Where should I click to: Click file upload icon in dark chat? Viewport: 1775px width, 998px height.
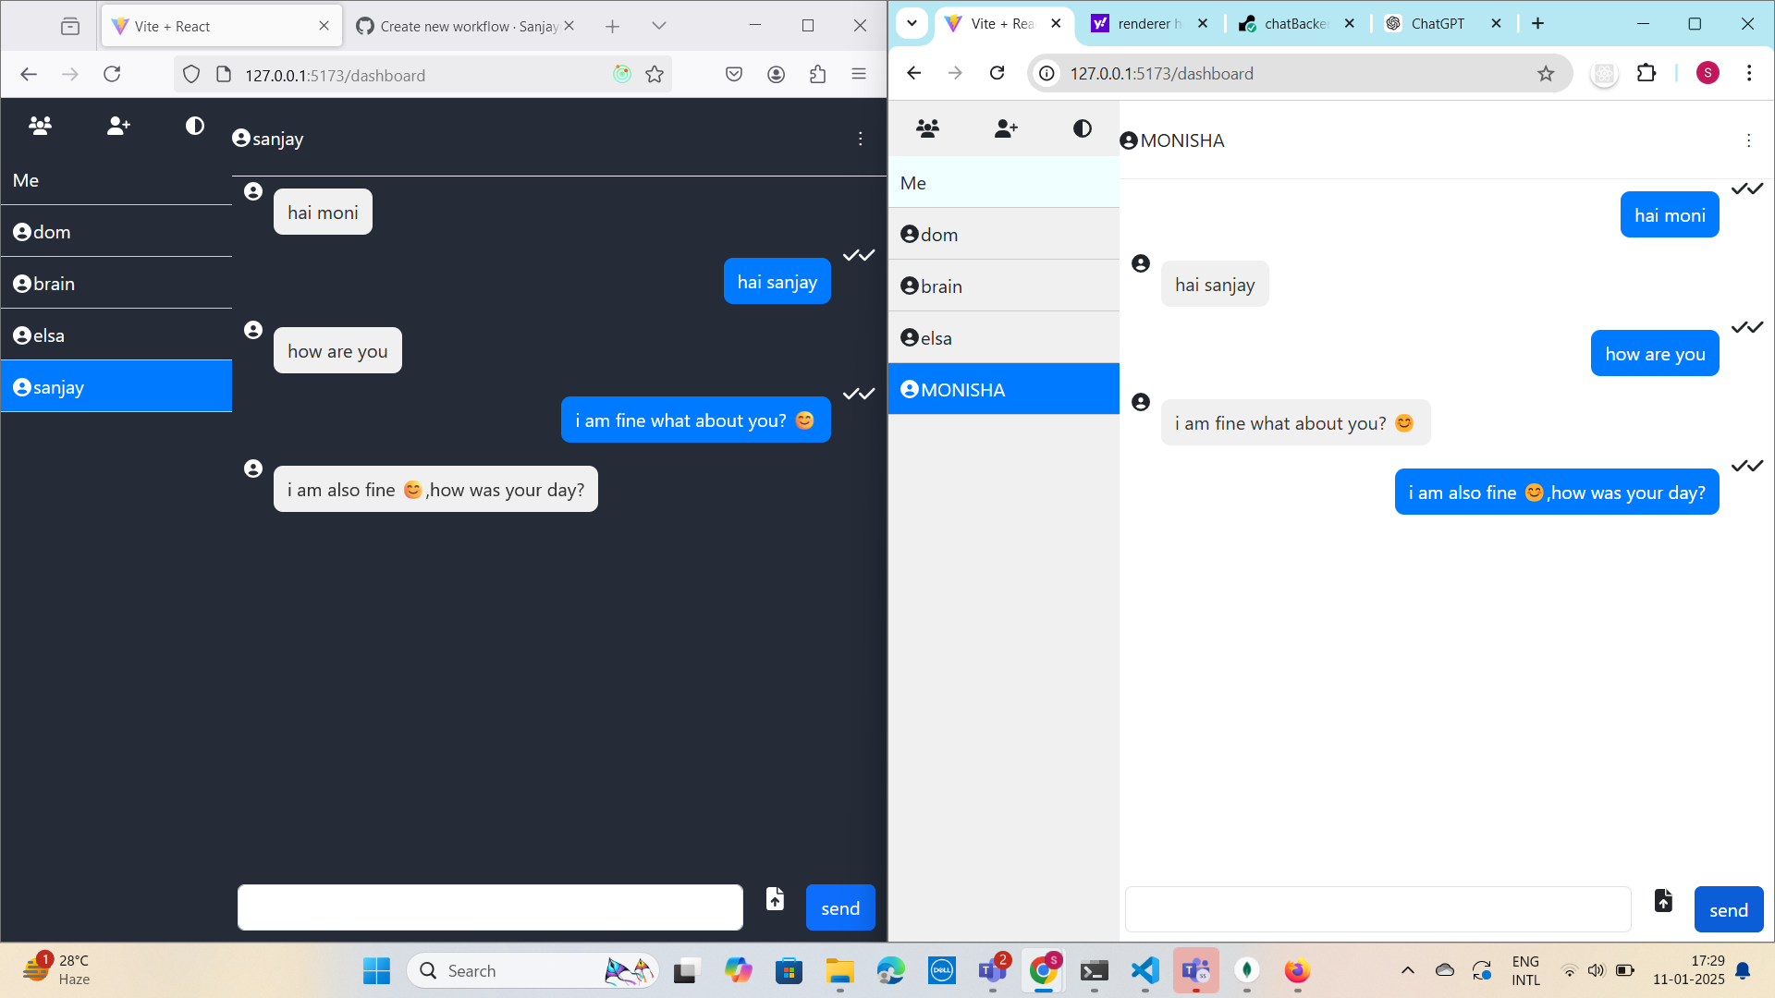(775, 898)
